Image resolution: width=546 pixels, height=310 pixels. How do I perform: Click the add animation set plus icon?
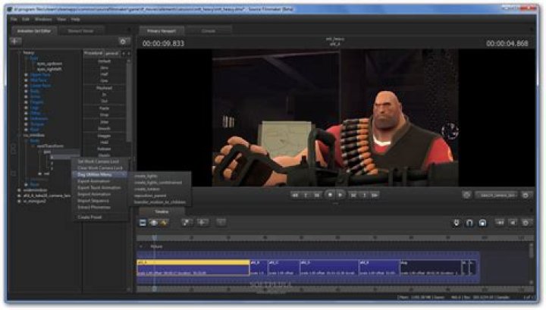click(x=16, y=41)
